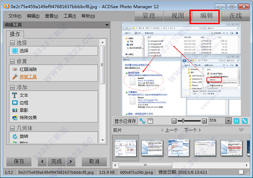
Task: Choose the 红眼消除 red-eye tool
Action: coord(24,69)
